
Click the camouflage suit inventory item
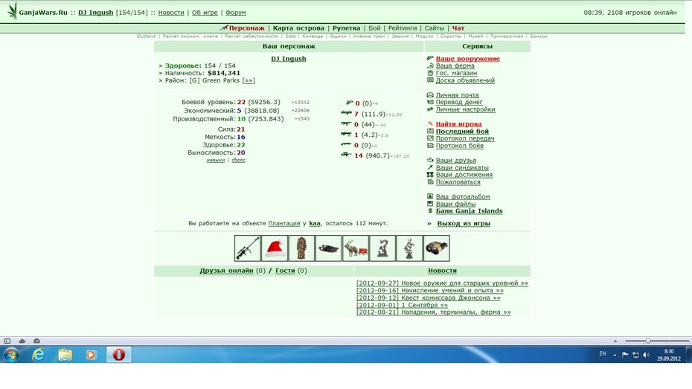(301, 248)
